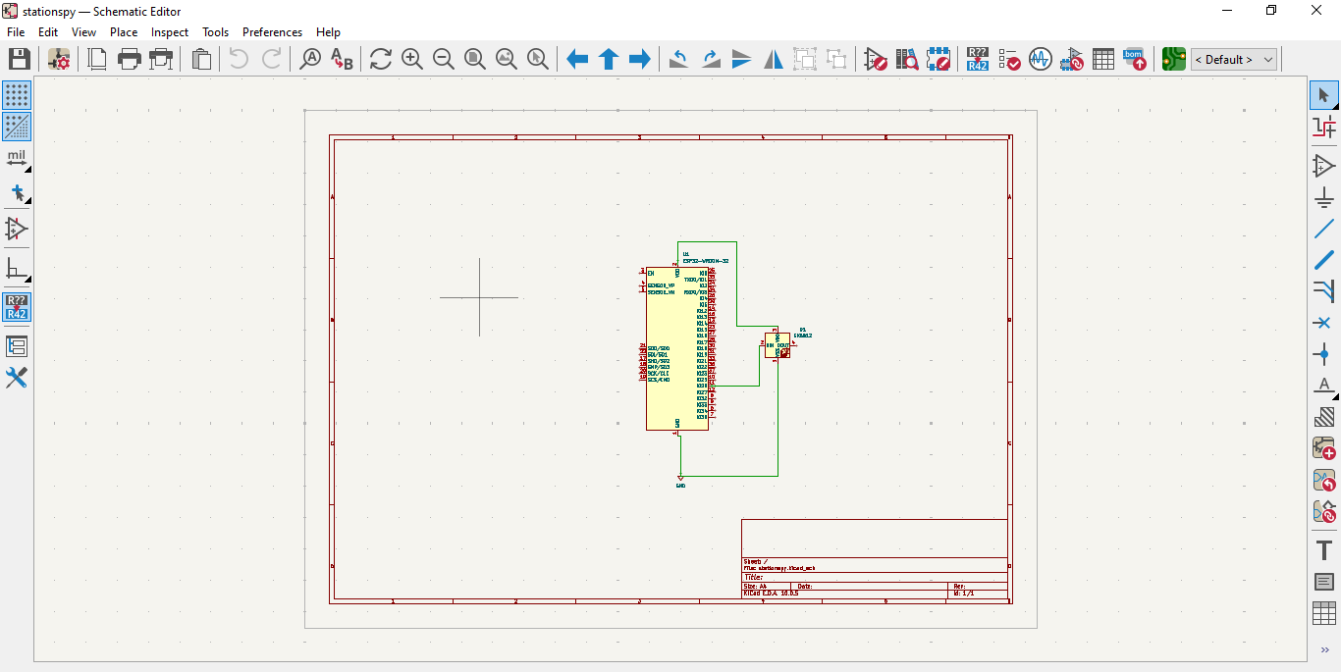
Task: Refresh the schematic view
Action: click(381, 59)
